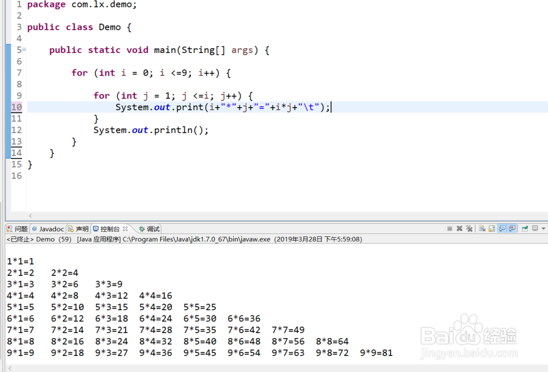Select the 控制台 (Console) tab

(106, 229)
